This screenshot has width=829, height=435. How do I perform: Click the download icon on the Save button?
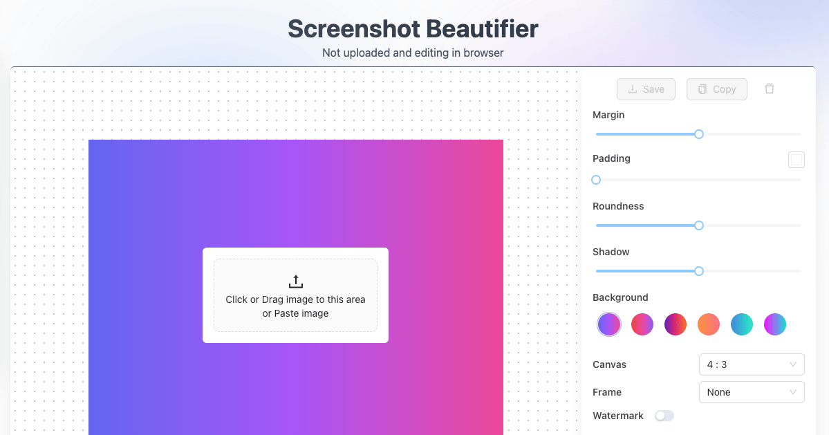tap(631, 89)
